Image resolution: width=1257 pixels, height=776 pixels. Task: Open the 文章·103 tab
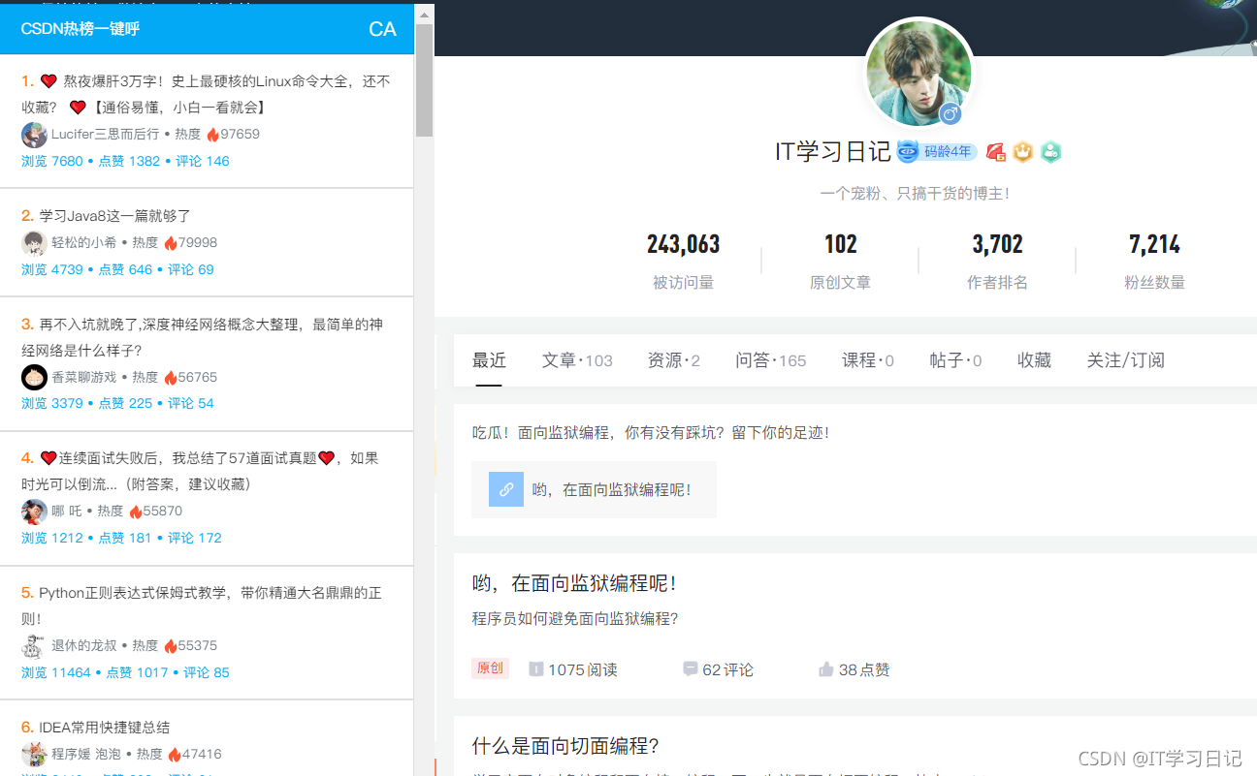pos(577,360)
